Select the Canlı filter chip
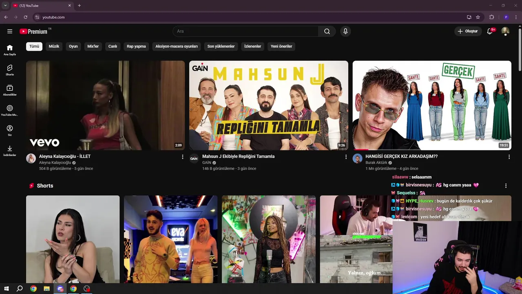This screenshot has height=294, width=522. 113,47
